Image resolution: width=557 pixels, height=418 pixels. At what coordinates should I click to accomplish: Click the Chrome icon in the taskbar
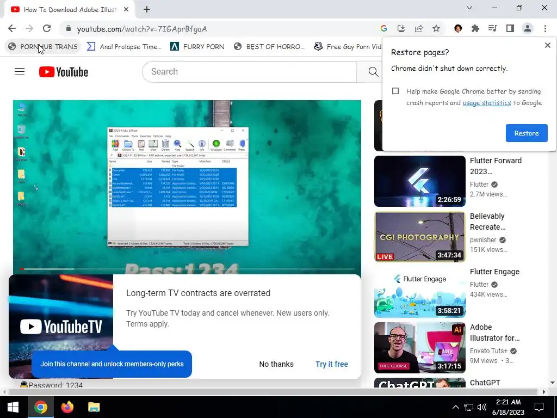(40, 407)
